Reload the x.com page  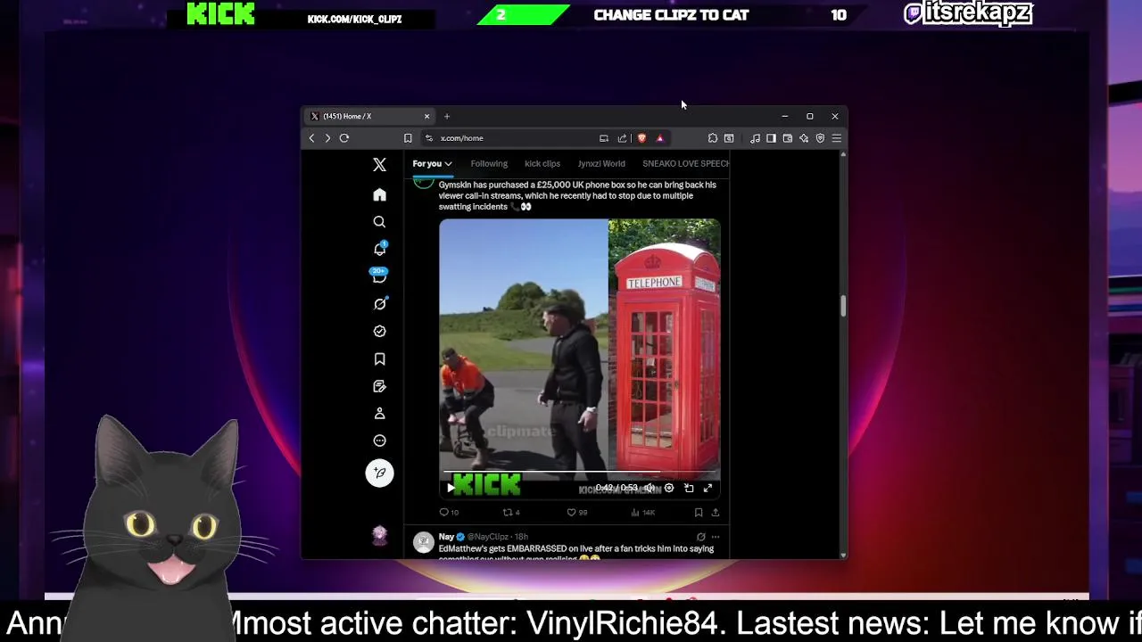344,138
